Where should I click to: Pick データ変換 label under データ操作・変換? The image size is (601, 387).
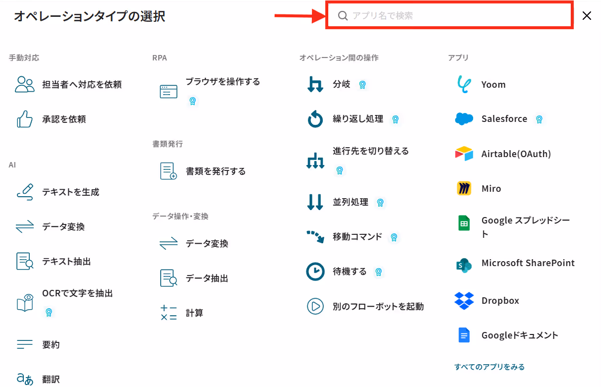pos(207,244)
